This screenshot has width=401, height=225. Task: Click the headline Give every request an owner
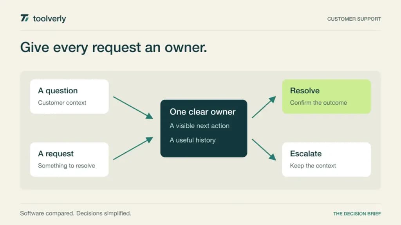[x=114, y=47]
